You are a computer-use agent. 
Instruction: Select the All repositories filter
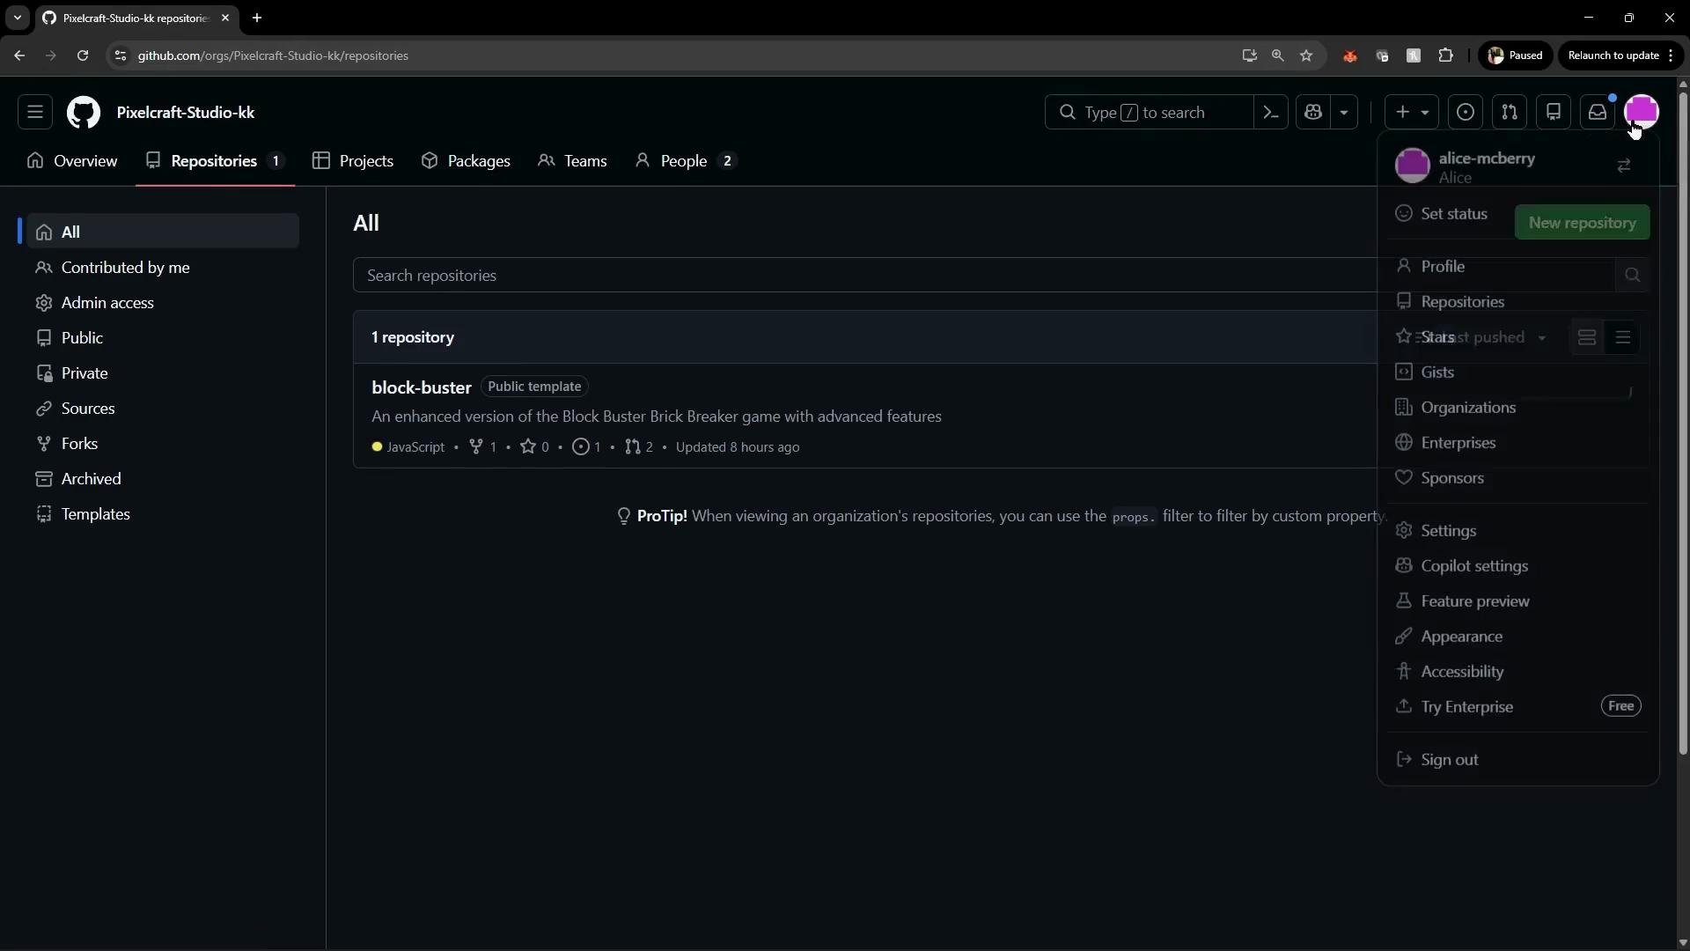pyautogui.click(x=163, y=232)
